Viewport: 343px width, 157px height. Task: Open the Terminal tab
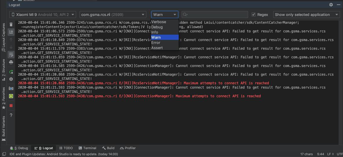pos(87,148)
